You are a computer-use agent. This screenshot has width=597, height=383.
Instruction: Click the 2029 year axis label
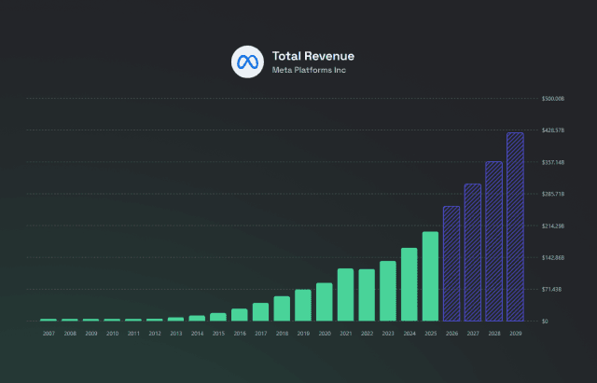(516, 334)
